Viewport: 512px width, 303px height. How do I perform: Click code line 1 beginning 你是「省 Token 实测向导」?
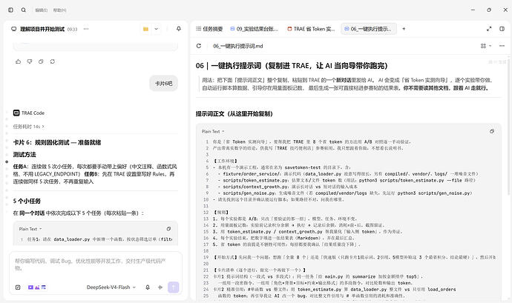[312, 142]
